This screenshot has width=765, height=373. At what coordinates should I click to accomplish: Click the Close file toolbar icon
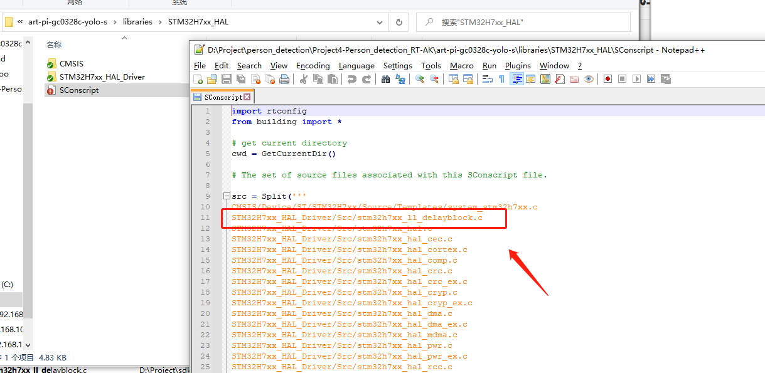click(x=255, y=79)
